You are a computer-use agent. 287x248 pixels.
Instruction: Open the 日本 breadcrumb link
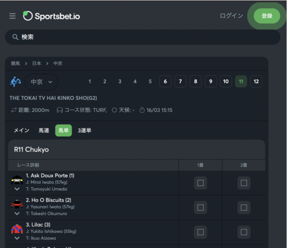[x=37, y=64]
